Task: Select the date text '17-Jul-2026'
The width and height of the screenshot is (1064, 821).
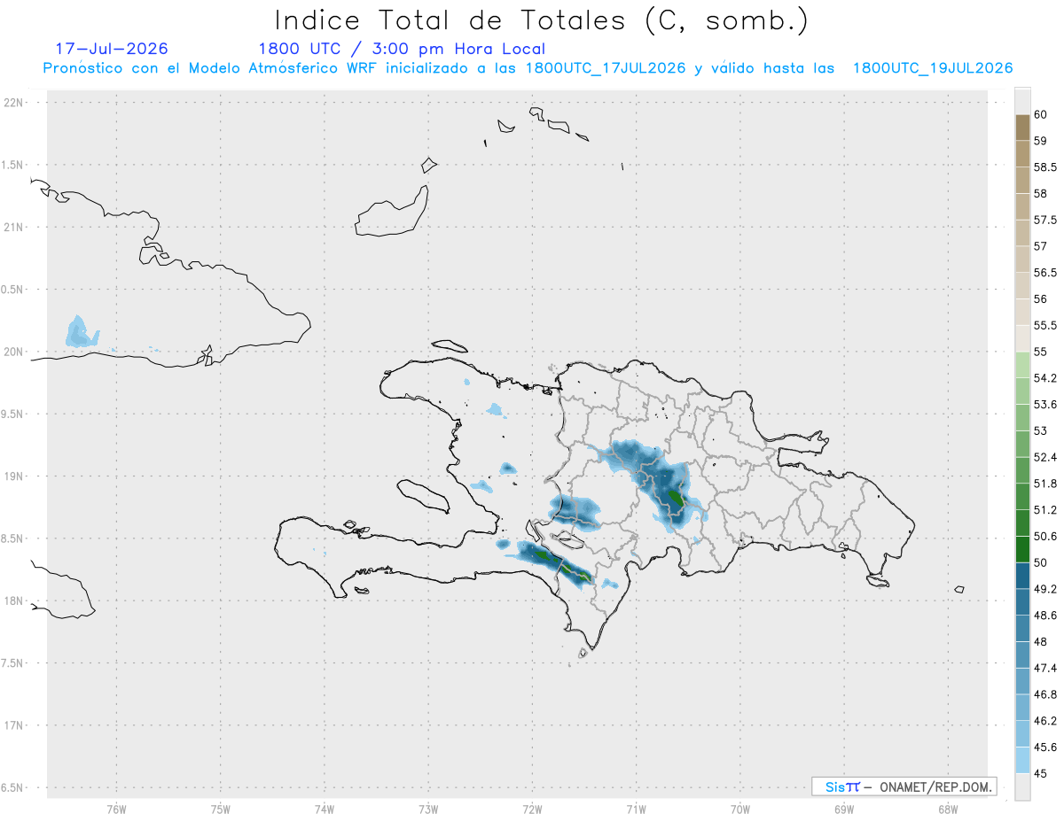Action: click(112, 49)
